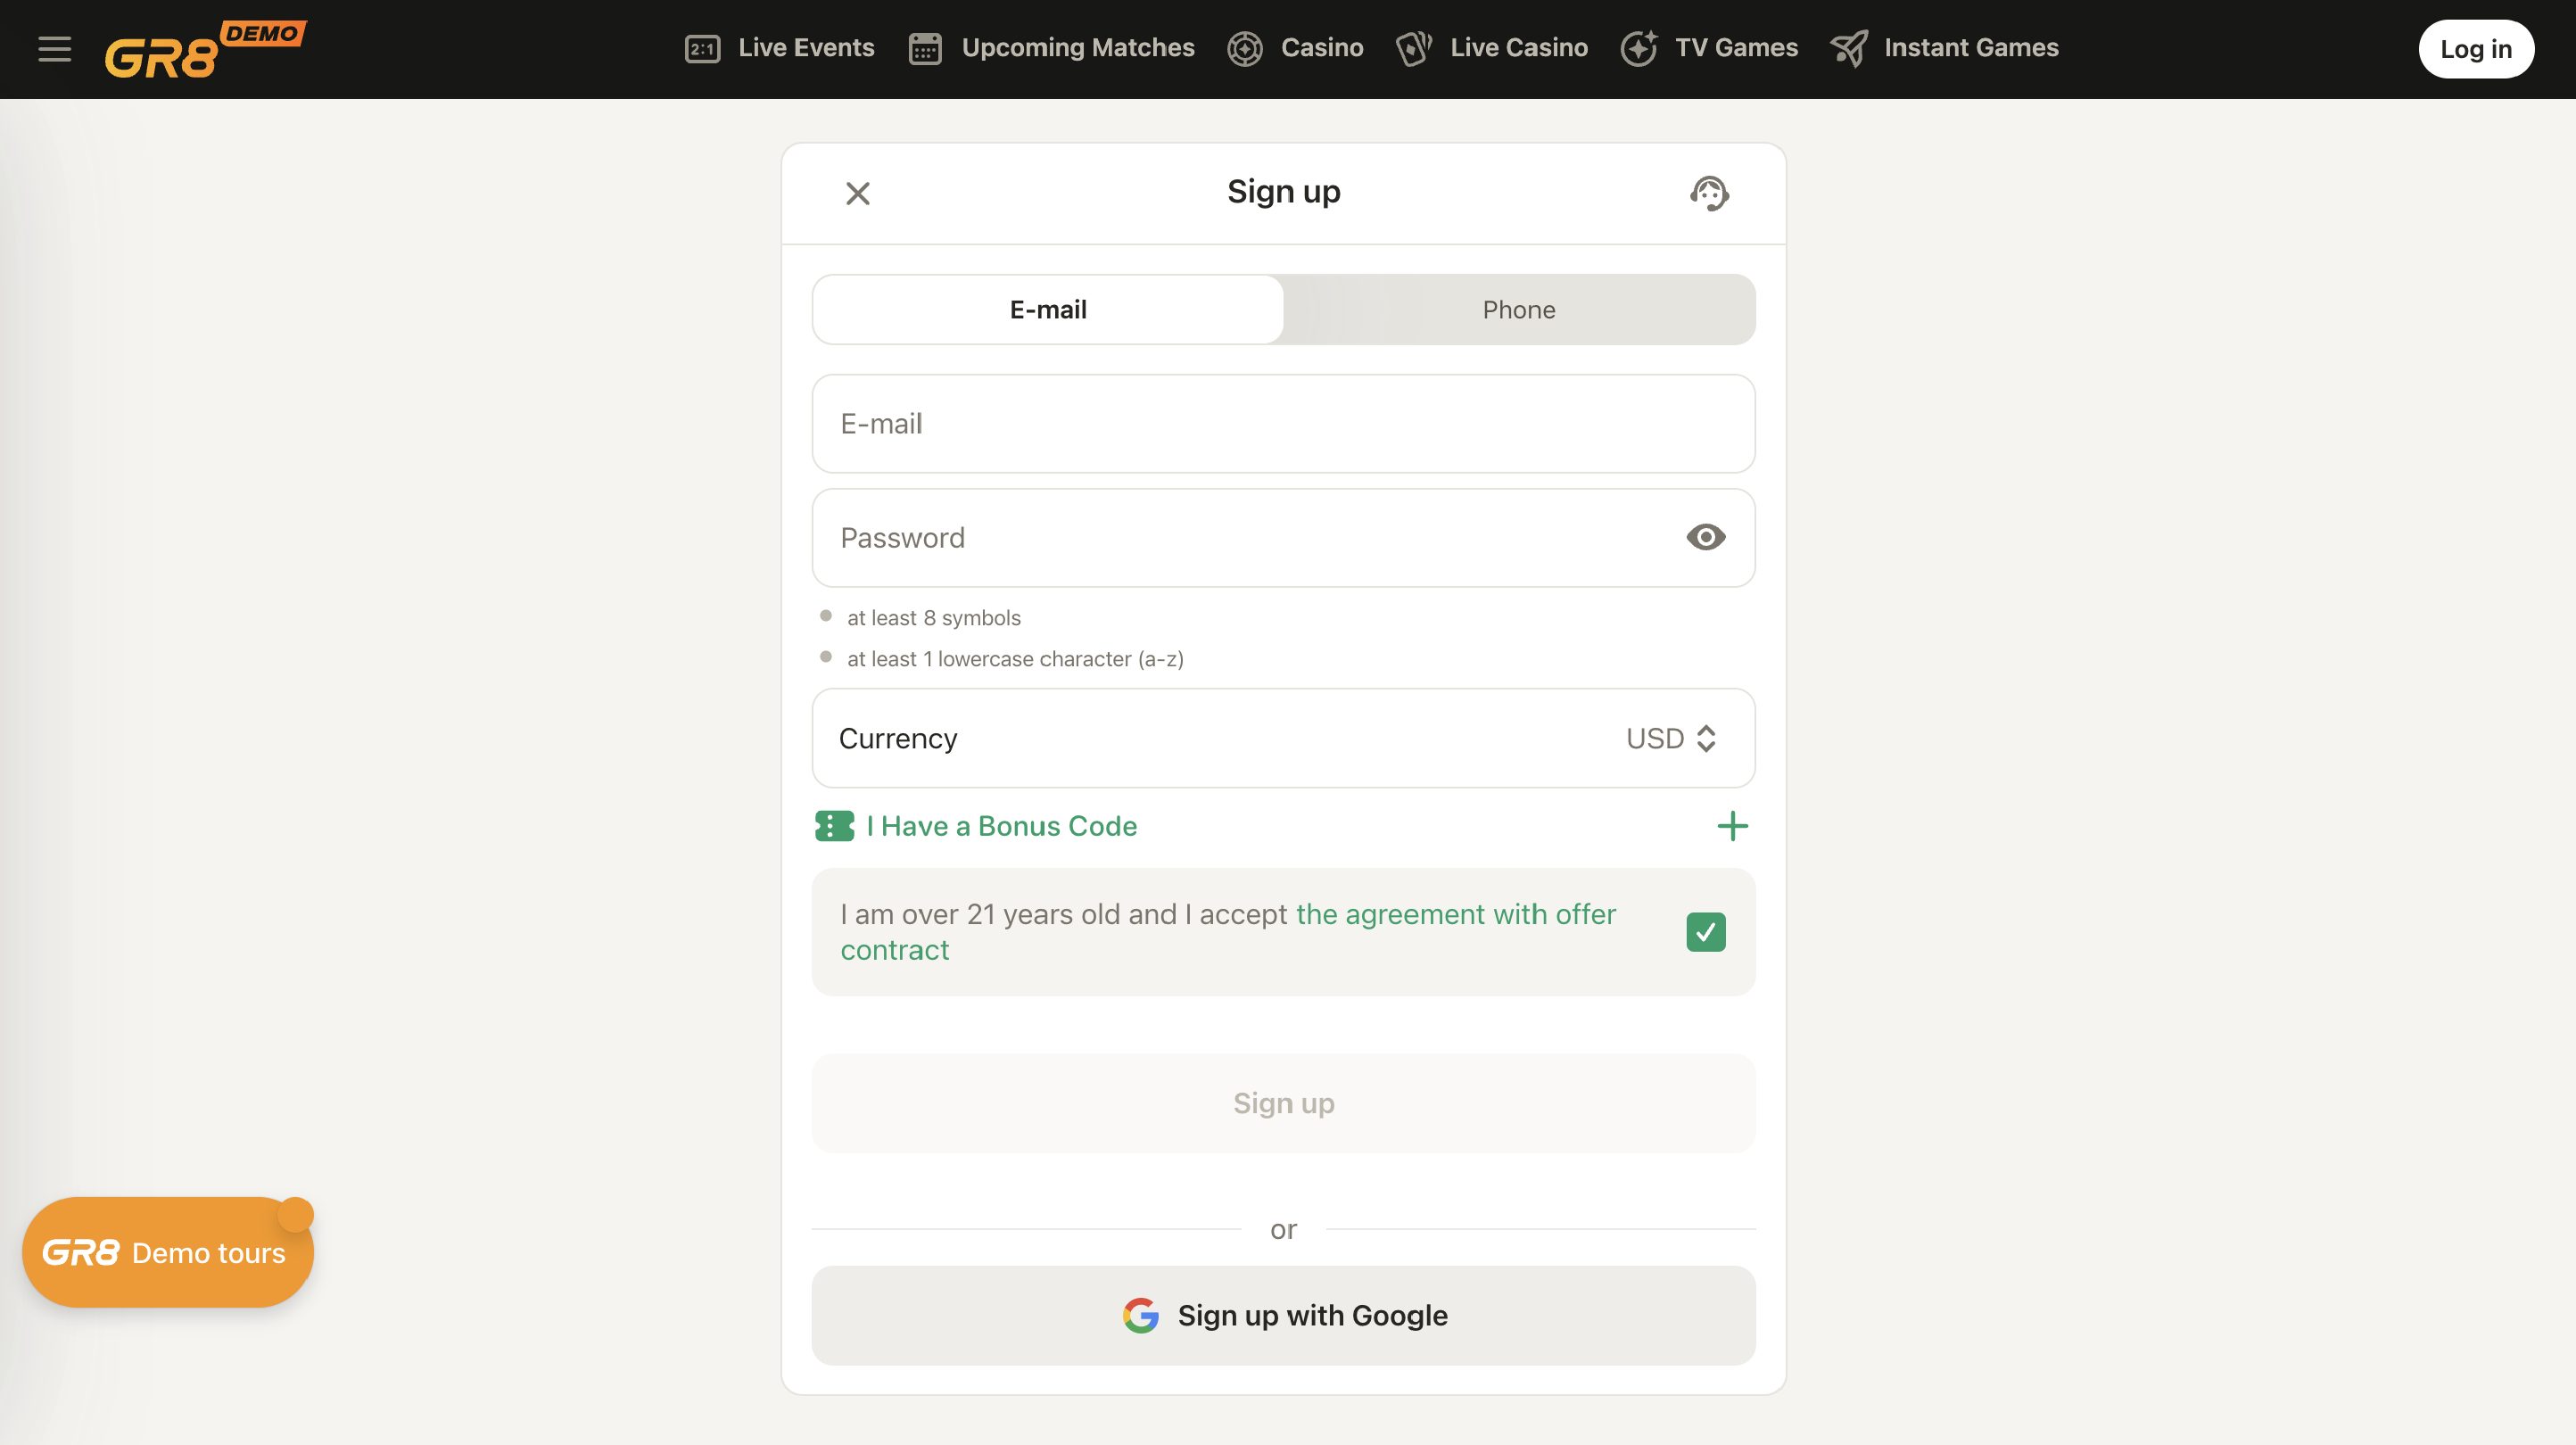Click the GR8 Demo tours widget
2576x1445 pixels.
coord(164,1252)
